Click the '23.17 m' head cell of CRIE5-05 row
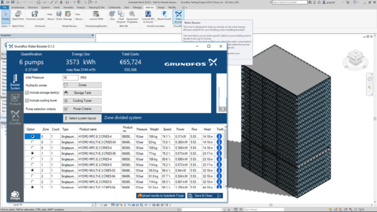The image size is (377, 212). tap(207, 153)
